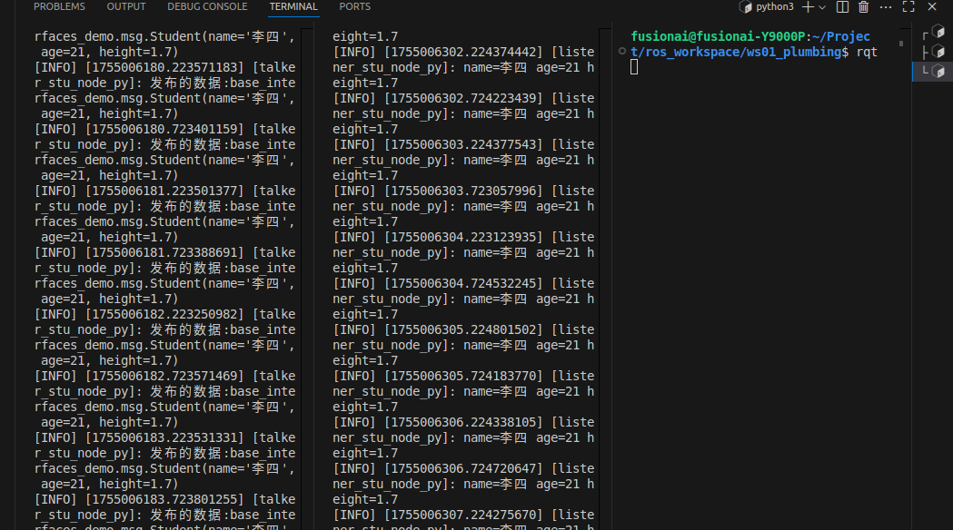This screenshot has height=530, width=953.
Task: Click listener log timestamp 1755006305.224801502
Action: coord(463,329)
